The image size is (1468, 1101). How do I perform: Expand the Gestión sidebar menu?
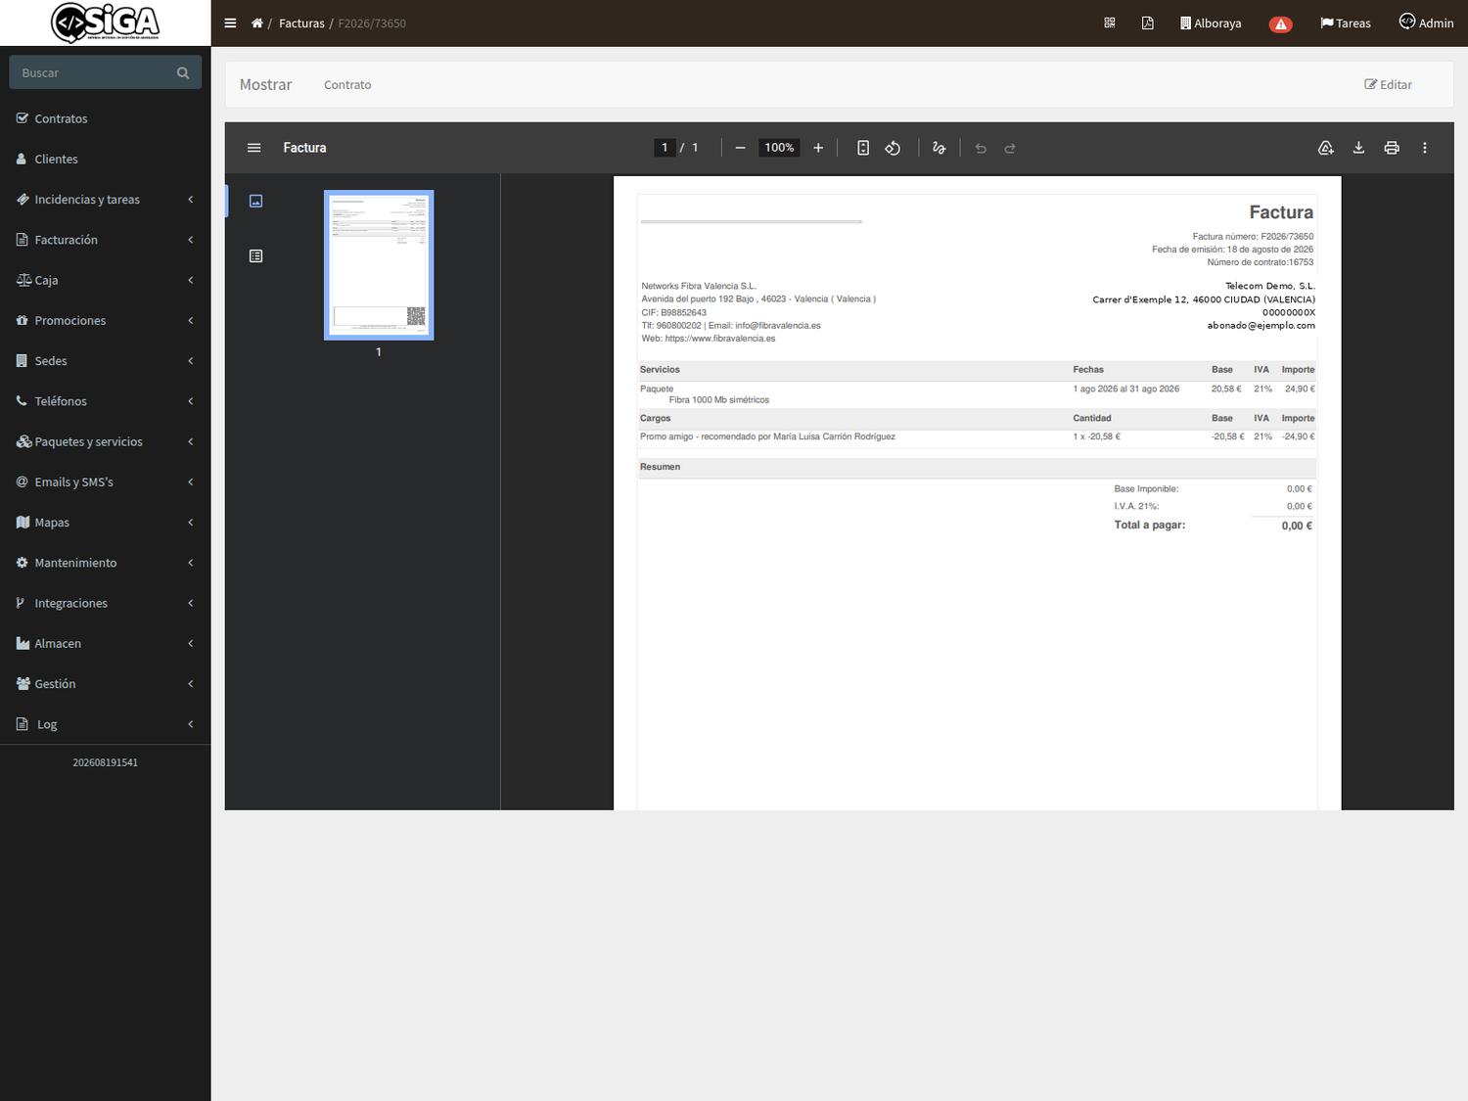[106, 684]
